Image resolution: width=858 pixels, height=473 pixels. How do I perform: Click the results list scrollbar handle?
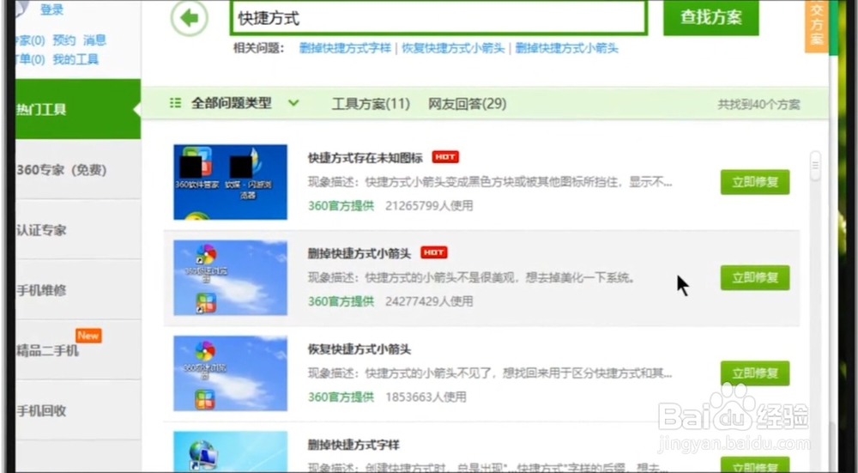pyautogui.click(x=815, y=166)
